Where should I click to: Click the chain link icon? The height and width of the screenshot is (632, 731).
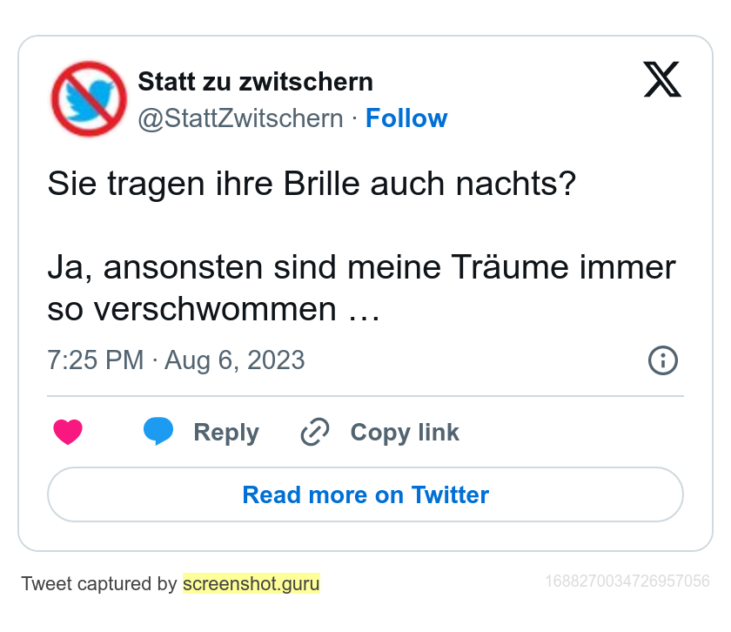point(315,432)
